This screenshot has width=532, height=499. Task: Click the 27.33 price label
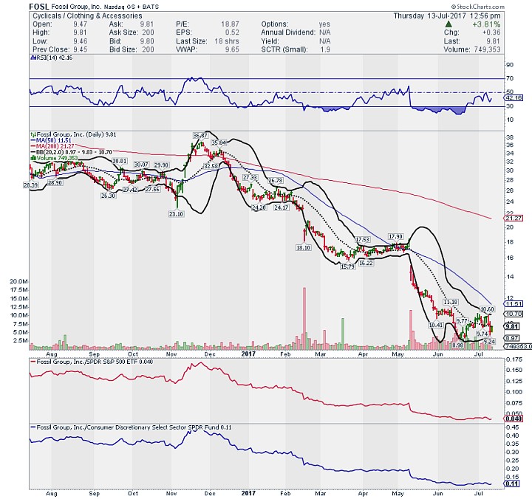[250, 177]
